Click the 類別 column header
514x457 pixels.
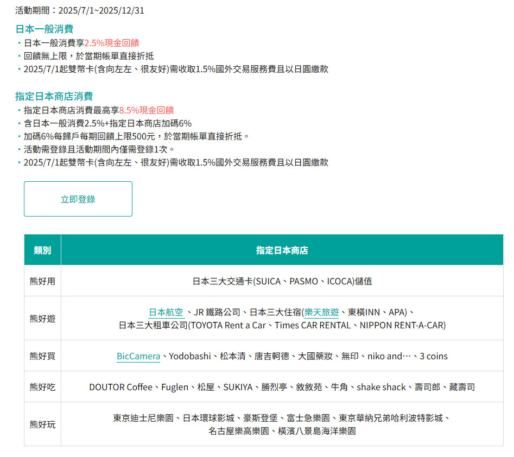[x=42, y=250]
